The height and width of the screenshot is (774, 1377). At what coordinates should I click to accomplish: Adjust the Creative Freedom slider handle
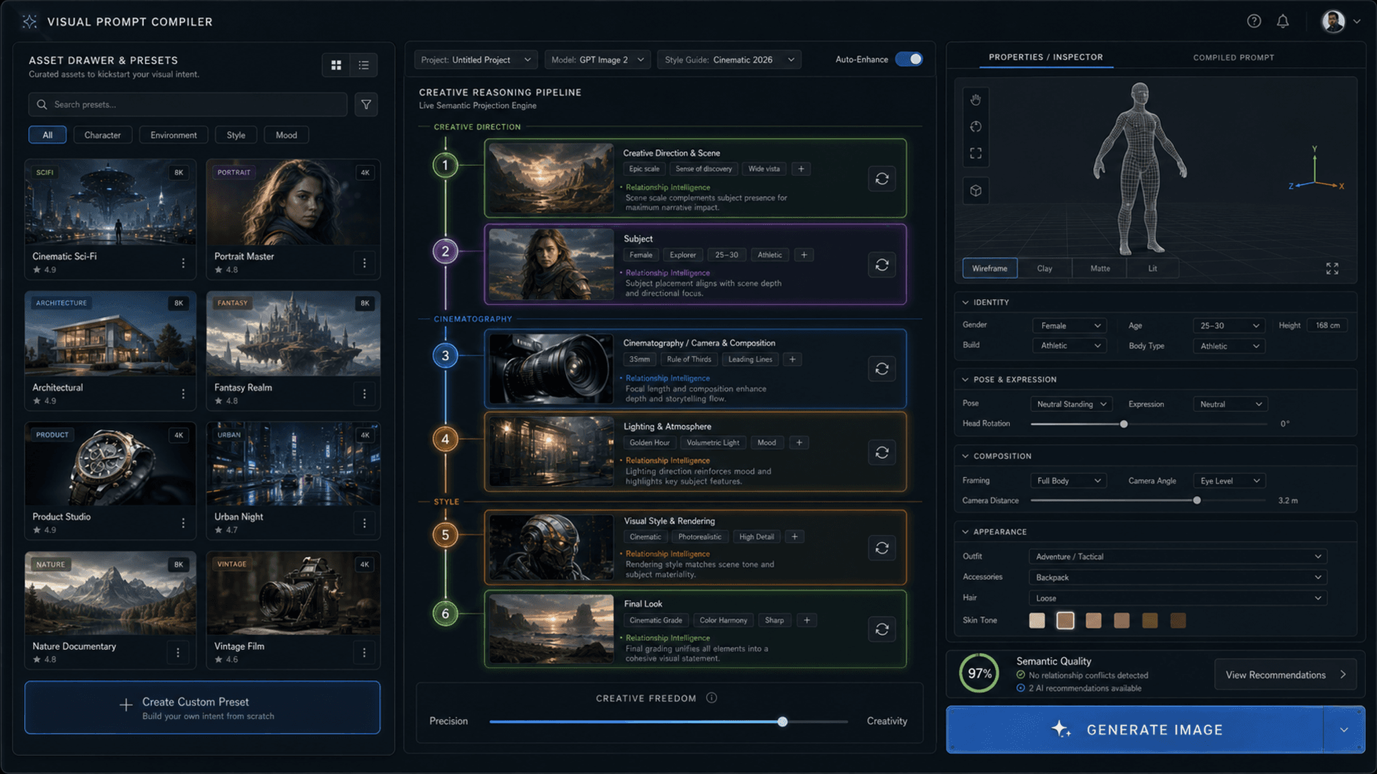click(x=783, y=722)
